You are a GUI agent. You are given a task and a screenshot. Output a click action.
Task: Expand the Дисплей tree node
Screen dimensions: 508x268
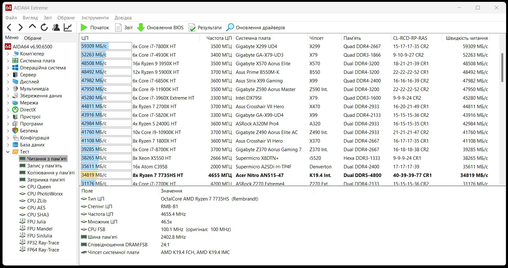(8, 81)
